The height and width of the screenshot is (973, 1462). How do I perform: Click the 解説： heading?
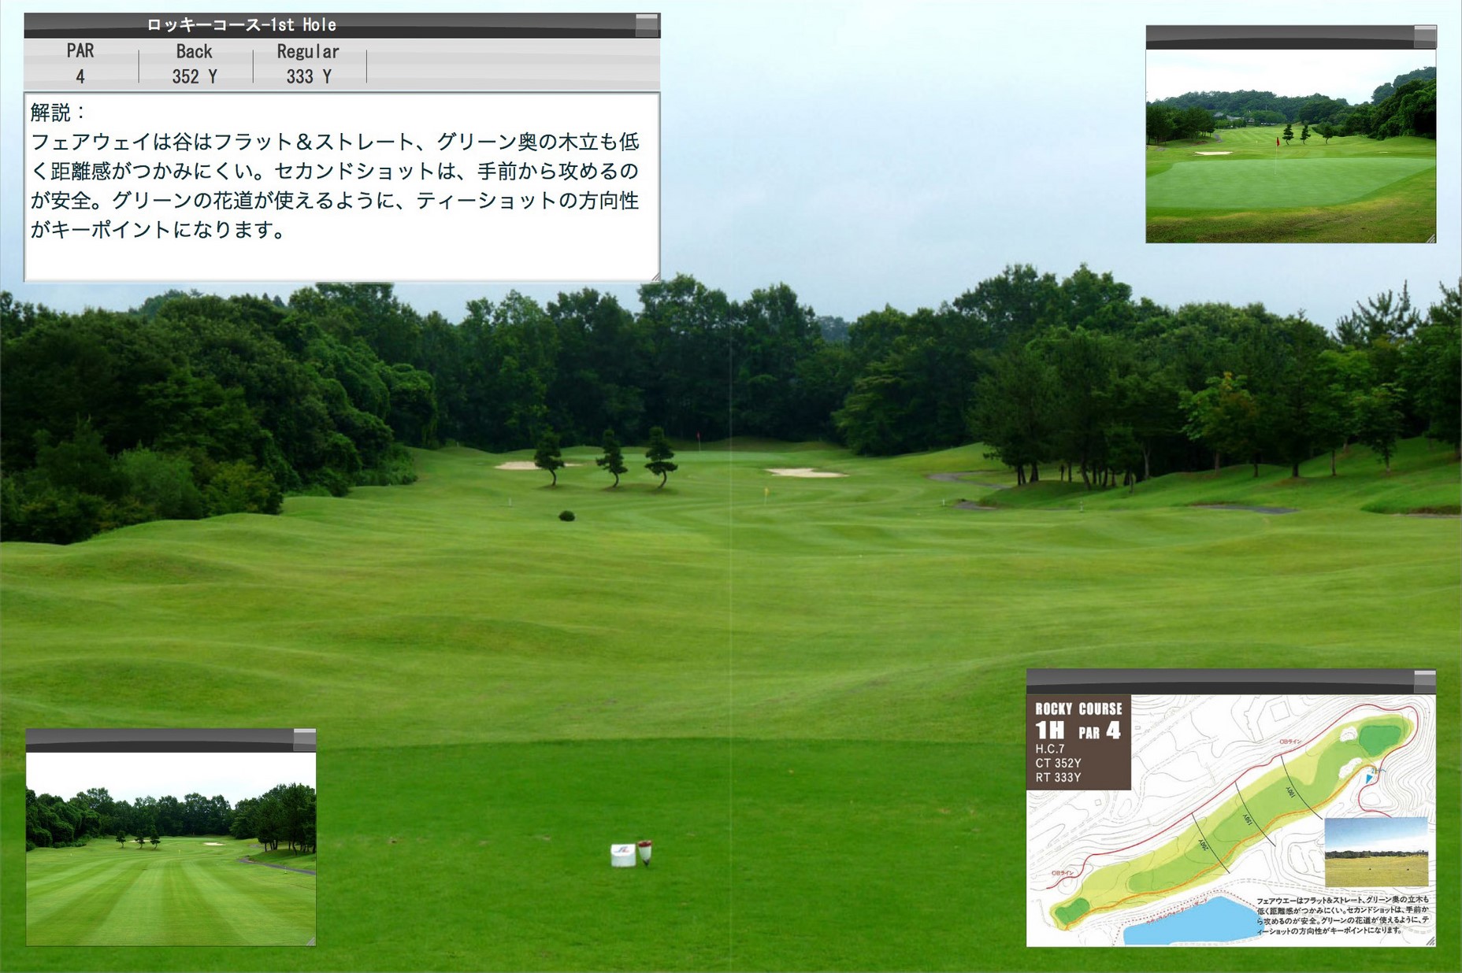[58, 113]
